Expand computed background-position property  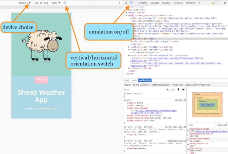[188, 135]
